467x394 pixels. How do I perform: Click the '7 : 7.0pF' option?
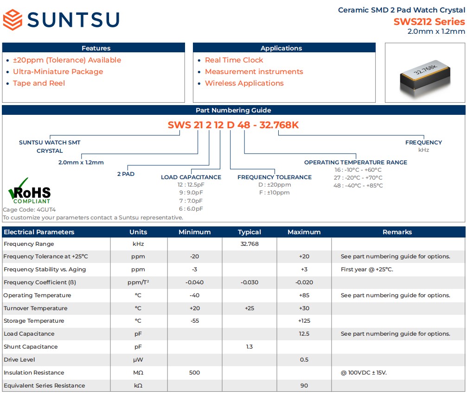coord(191,201)
